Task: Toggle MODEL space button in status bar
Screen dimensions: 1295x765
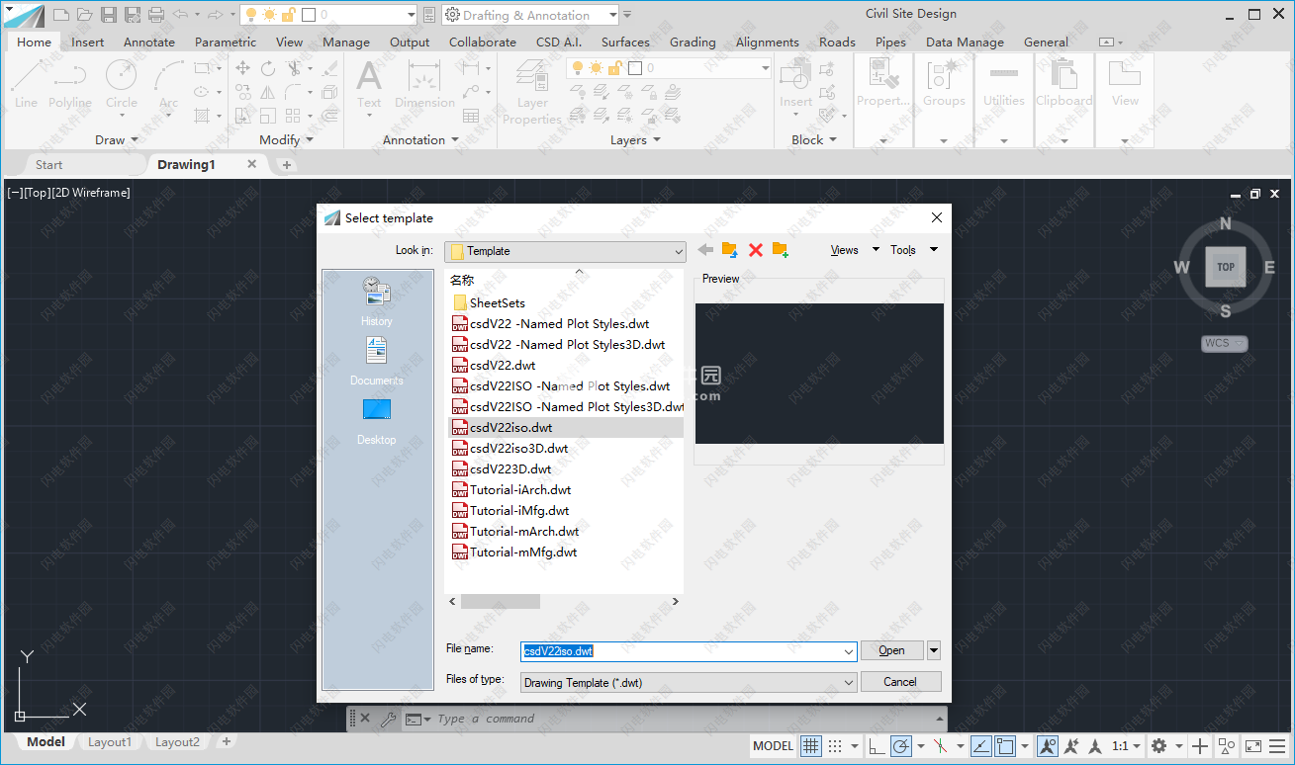Action: pyautogui.click(x=774, y=746)
